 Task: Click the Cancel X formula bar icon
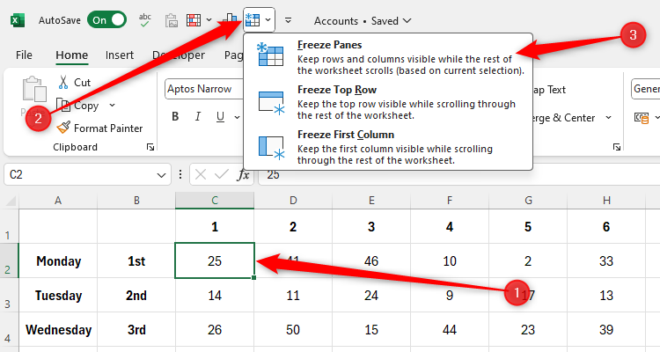(201, 174)
